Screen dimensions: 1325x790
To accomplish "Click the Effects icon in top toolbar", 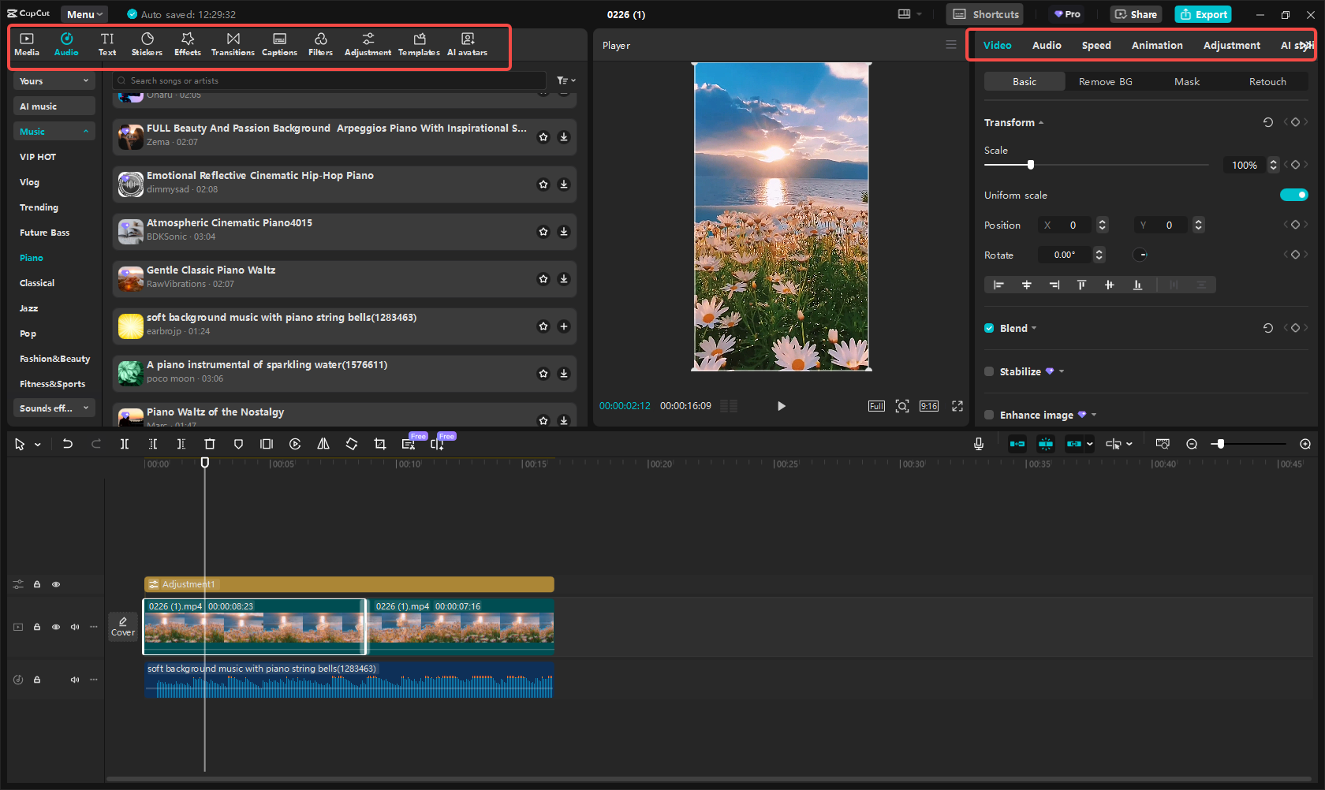I will 188,44.
